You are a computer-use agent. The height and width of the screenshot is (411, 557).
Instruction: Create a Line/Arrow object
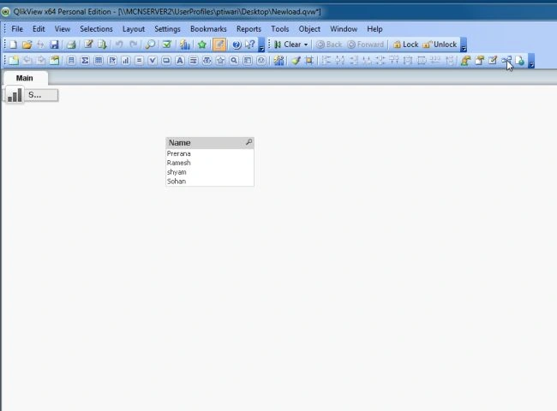[194, 61]
